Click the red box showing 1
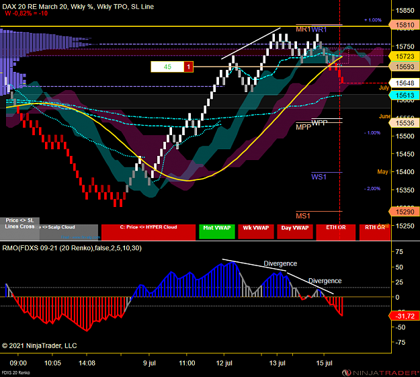 coord(189,67)
